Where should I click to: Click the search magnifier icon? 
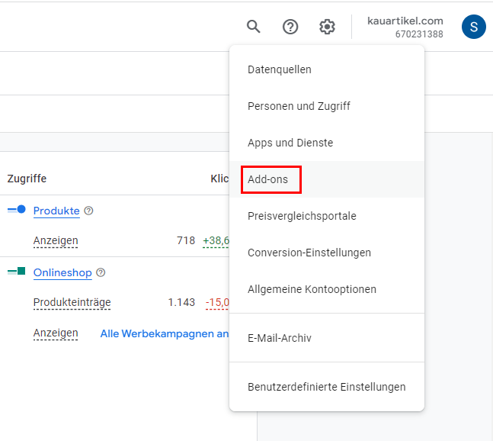point(254,27)
